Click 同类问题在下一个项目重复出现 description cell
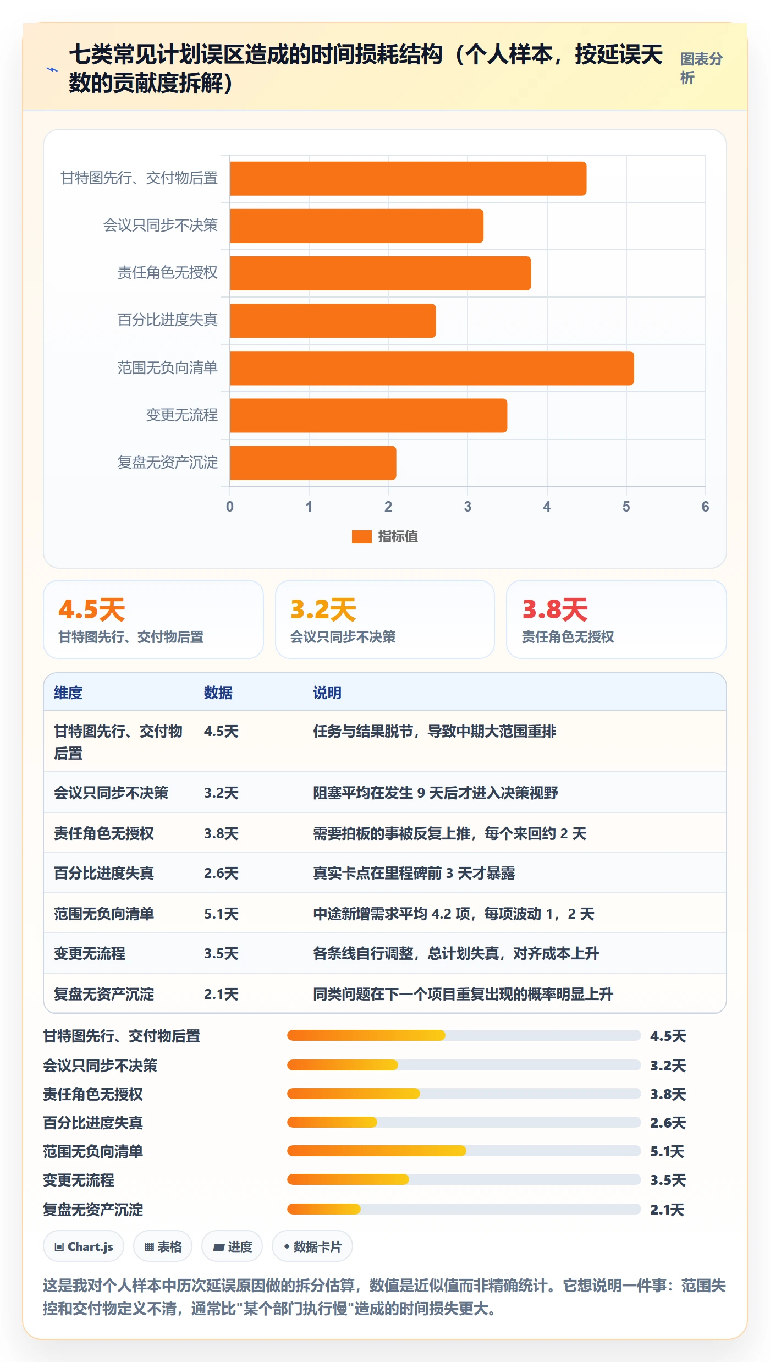770x1362 pixels. [463, 994]
